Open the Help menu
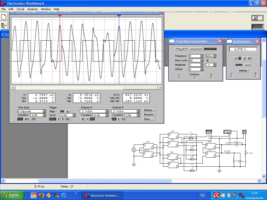 [56, 9]
